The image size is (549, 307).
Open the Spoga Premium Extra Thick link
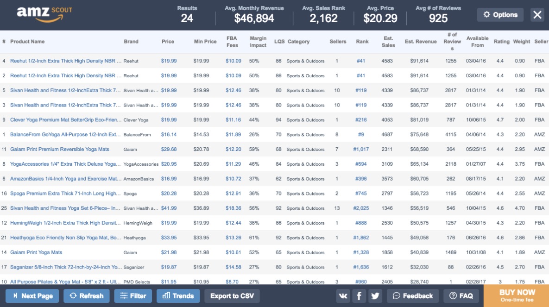tap(65, 193)
